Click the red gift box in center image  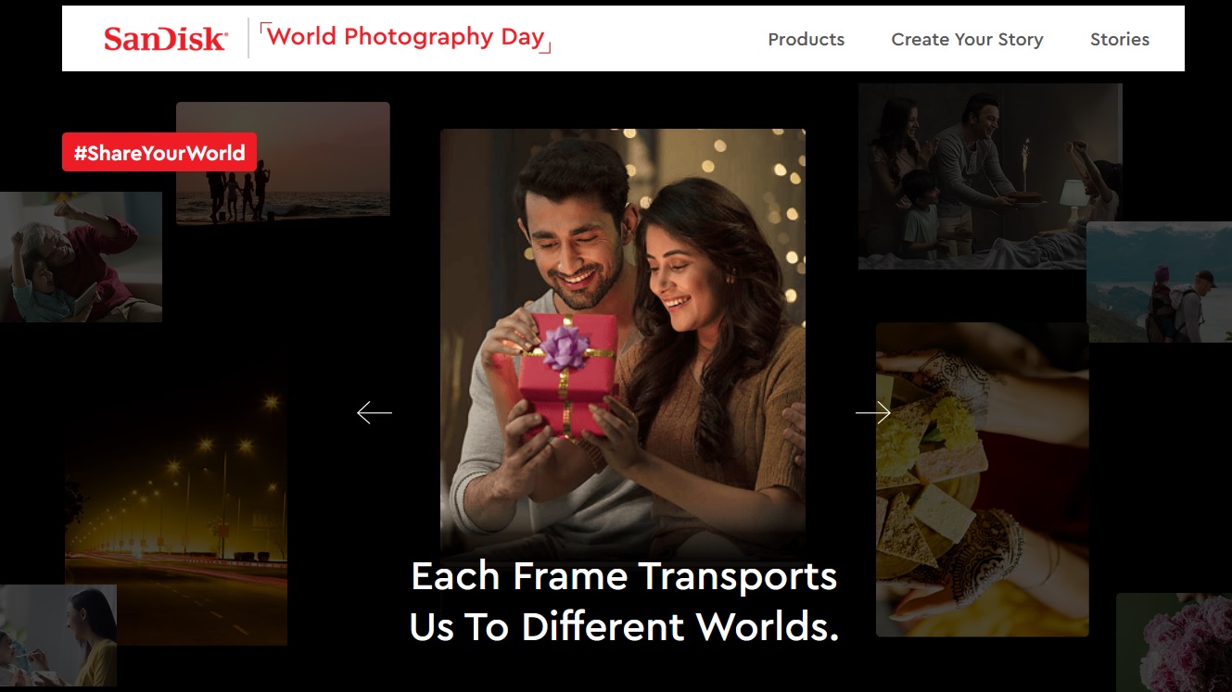tap(567, 373)
